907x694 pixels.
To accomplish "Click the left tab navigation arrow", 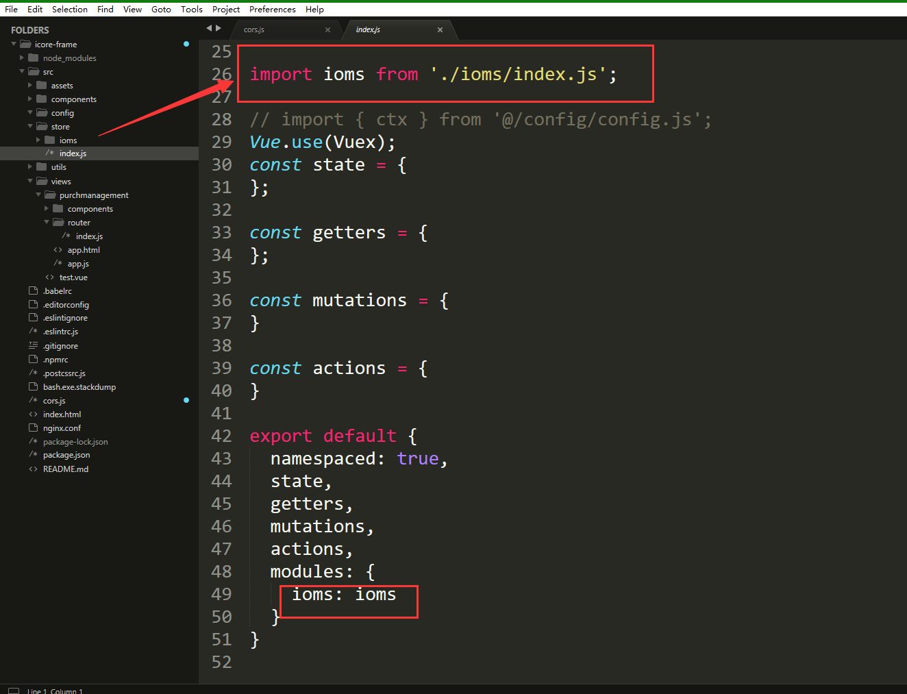I will [x=209, y=28].
